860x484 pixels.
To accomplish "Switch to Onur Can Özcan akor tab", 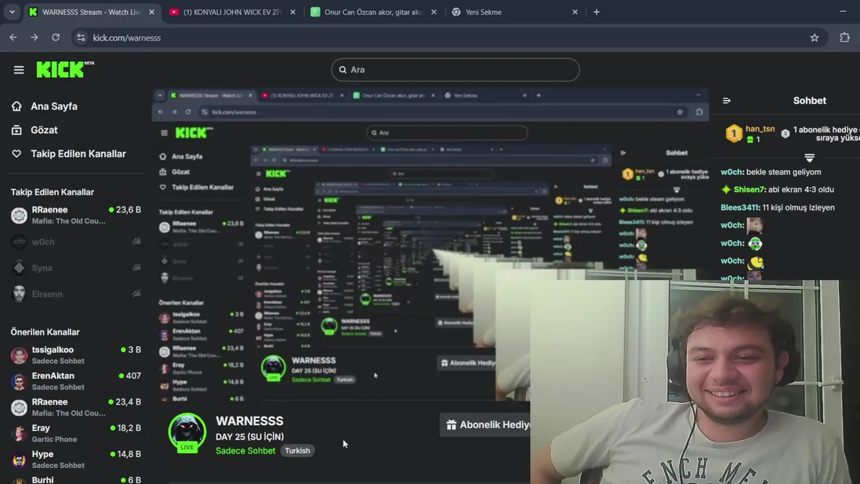I will point(373,12).
